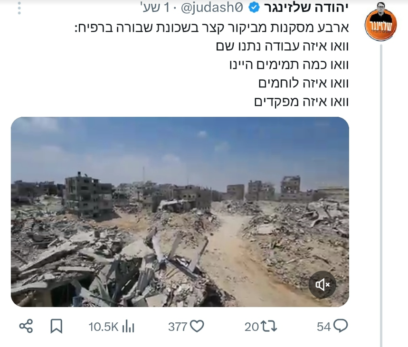Click the 54 replies count
The image size is (408, 347).
pos(324,327)
